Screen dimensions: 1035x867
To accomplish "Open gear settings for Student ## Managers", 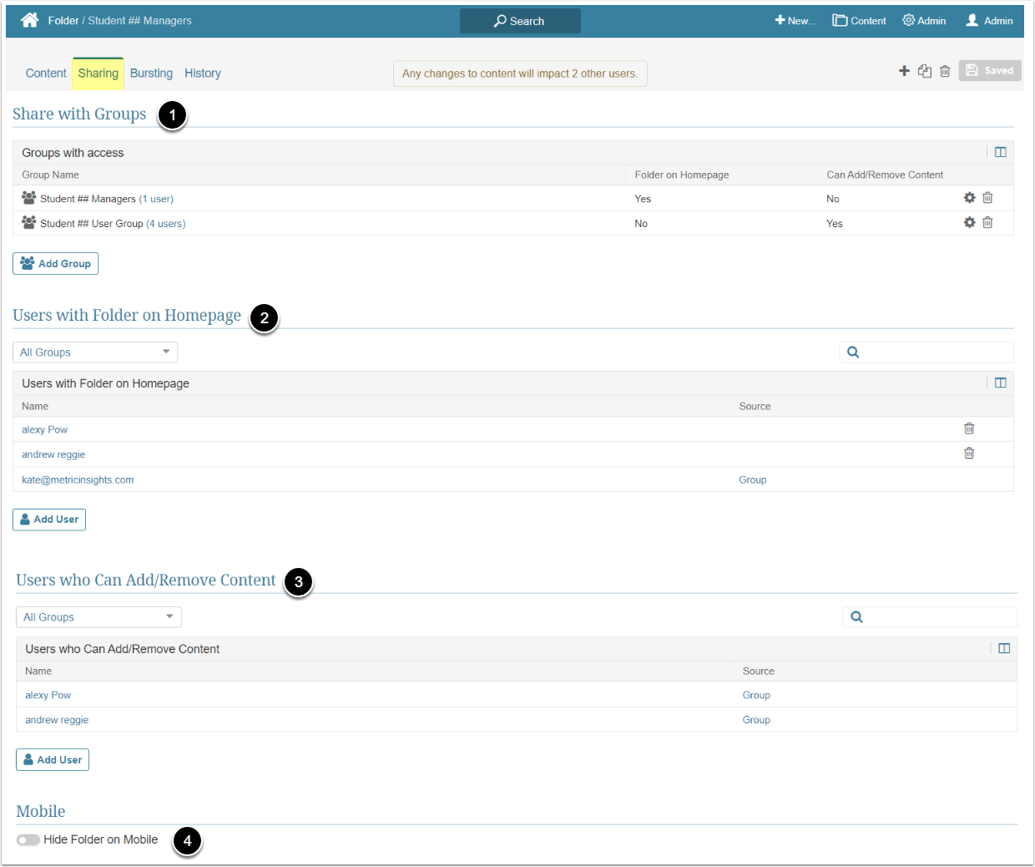I will click(x=969, y=198).
